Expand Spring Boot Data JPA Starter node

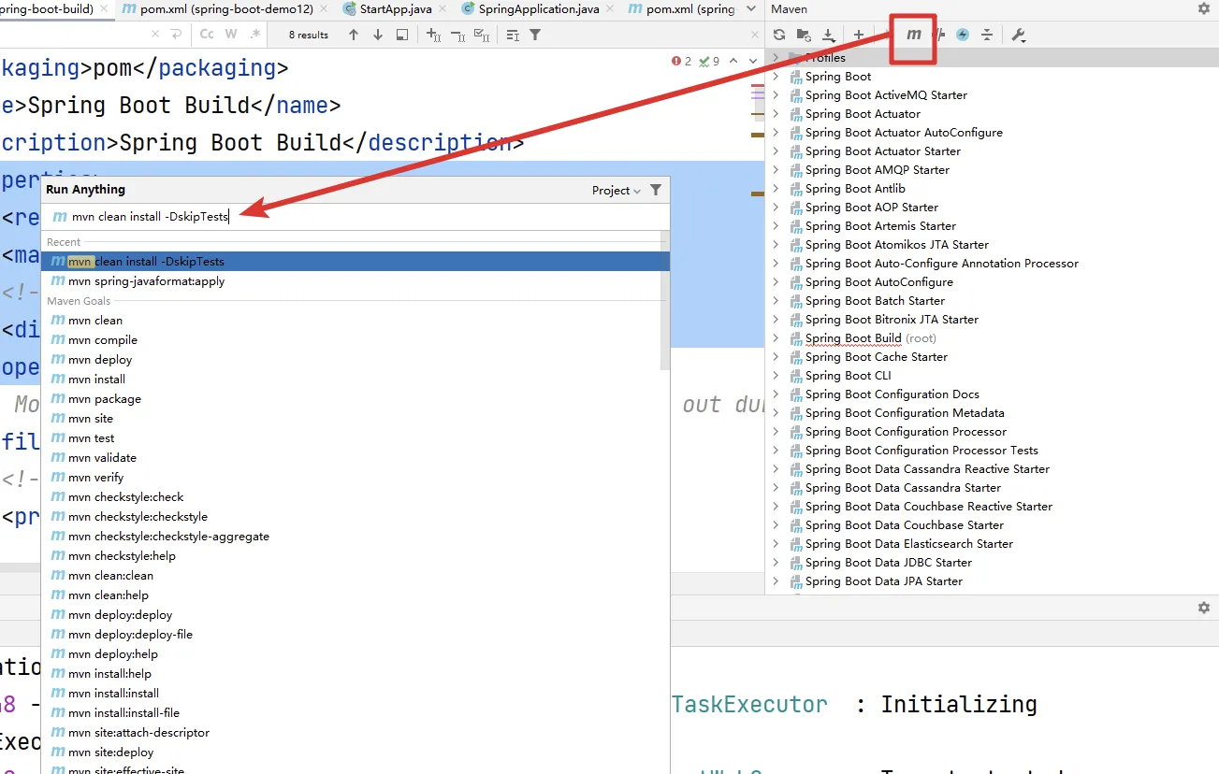pos(776,581)
